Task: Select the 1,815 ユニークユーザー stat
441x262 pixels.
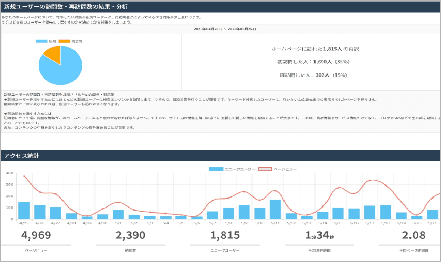Action: click(x=224, y=235)
